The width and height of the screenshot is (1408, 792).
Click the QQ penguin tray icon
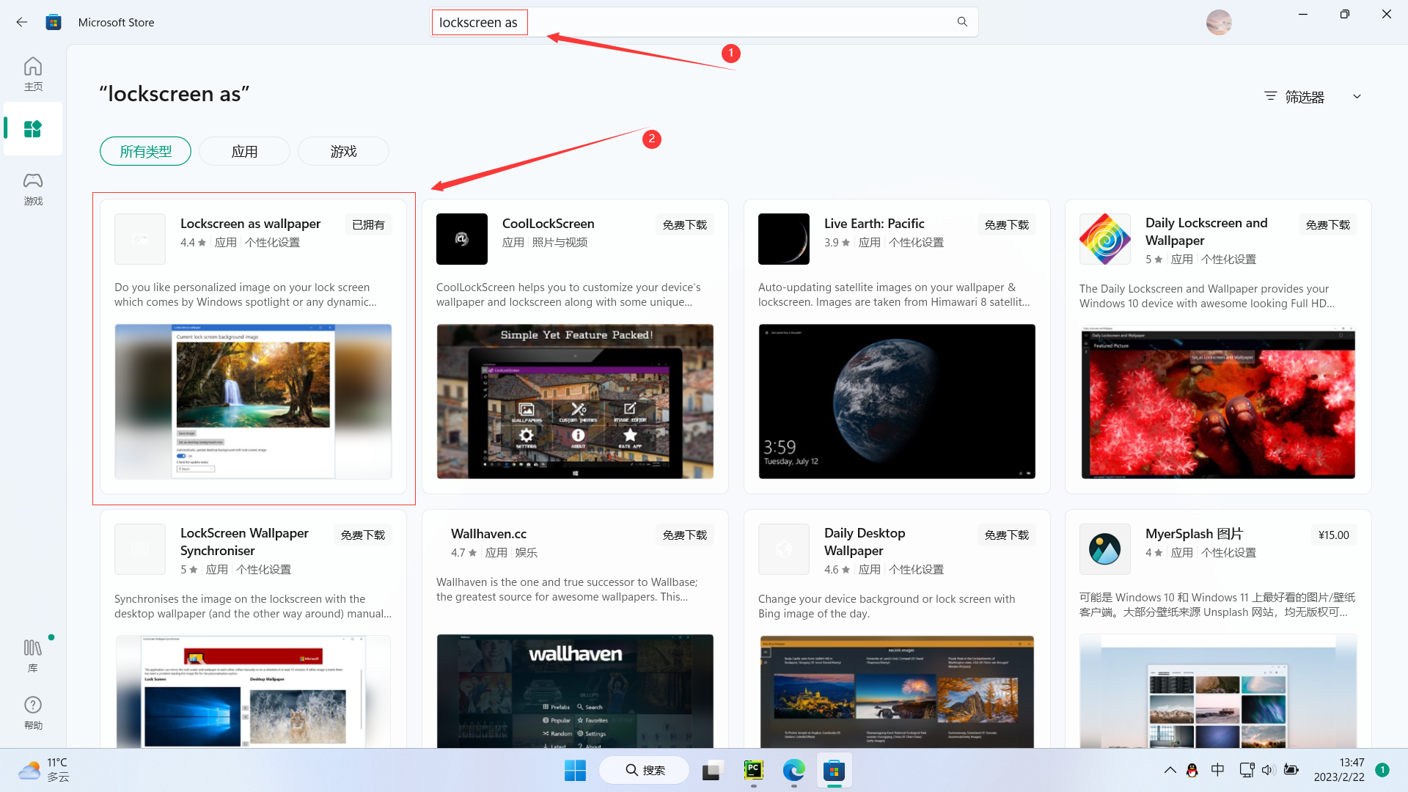[x=1192, y=770]
